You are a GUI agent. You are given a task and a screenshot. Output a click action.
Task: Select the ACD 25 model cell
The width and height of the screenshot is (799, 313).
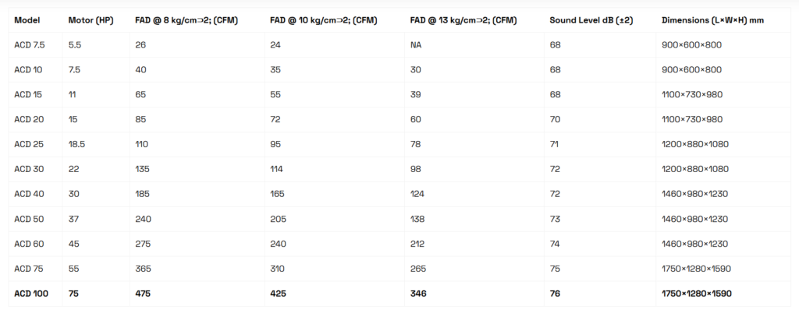coord(29,144)
